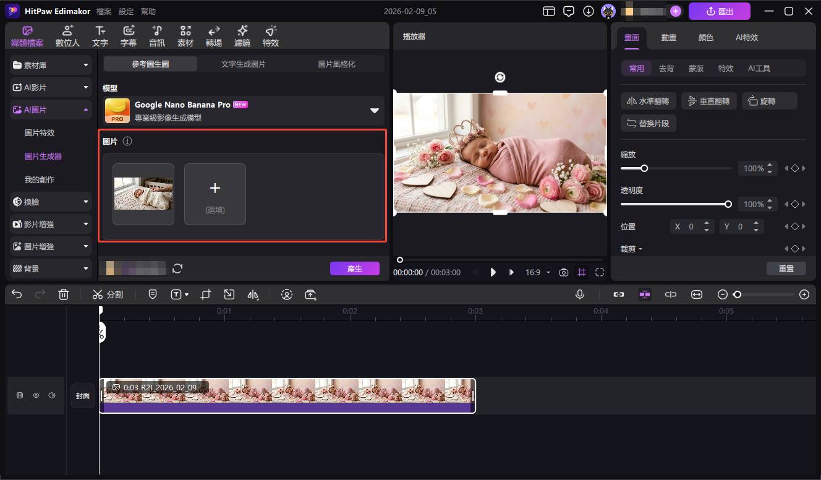This screenshot has width=821, height=480.
Task: Click the trash delete icon
Action: (x=64, y=294)
